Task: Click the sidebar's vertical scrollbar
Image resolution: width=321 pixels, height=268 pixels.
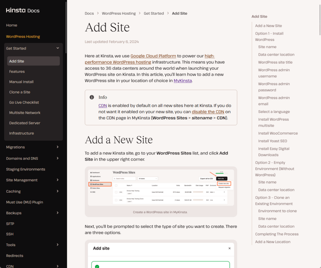Action: tap(66, 28)
